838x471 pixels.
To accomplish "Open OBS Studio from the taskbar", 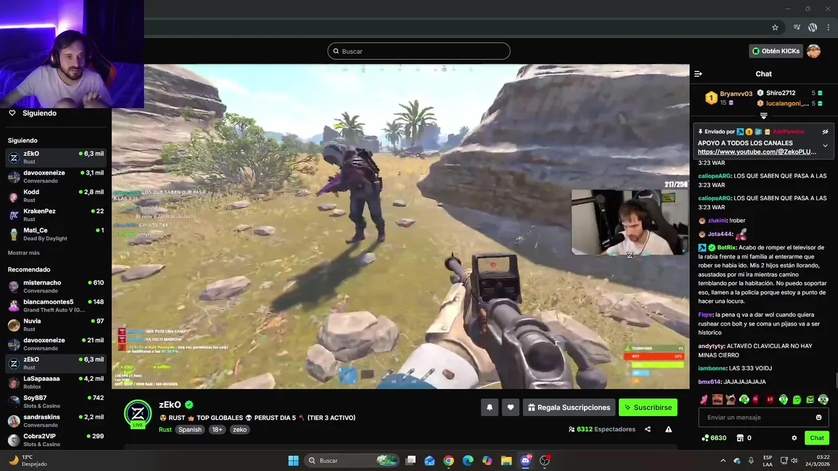I will click(x=545, y=461).
